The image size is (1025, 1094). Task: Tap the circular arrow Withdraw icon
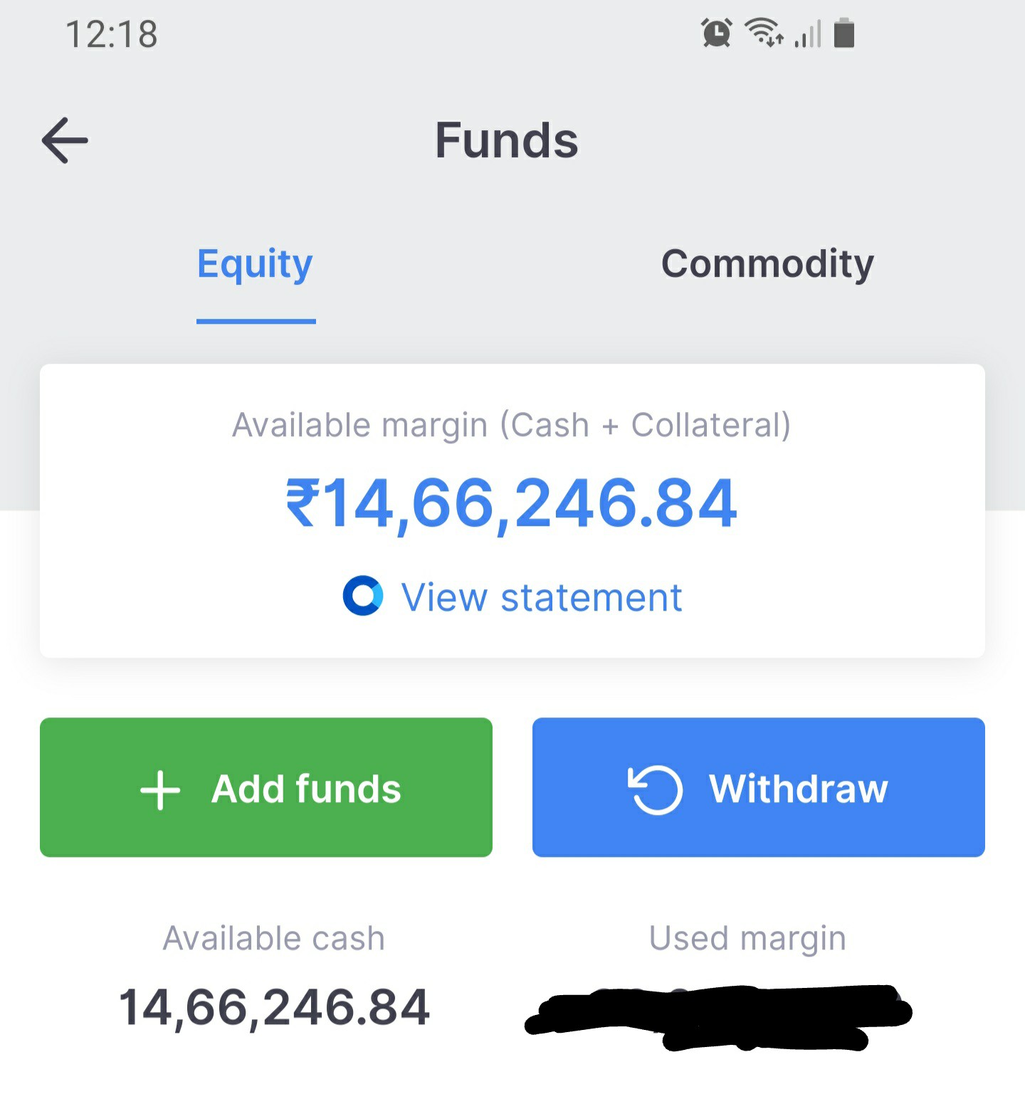655,789
